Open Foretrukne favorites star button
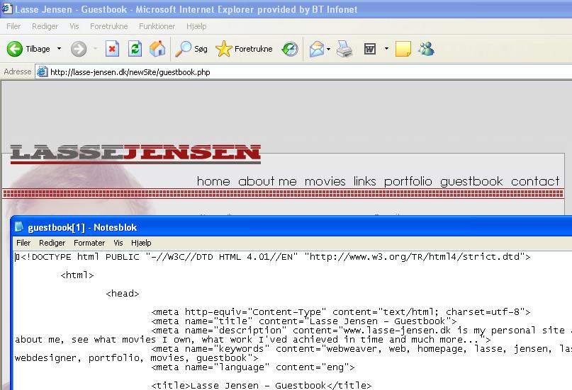Viewport: 572px width, 390px height. [243, 49]
